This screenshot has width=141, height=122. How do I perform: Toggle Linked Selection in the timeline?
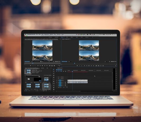pos(61,71)
